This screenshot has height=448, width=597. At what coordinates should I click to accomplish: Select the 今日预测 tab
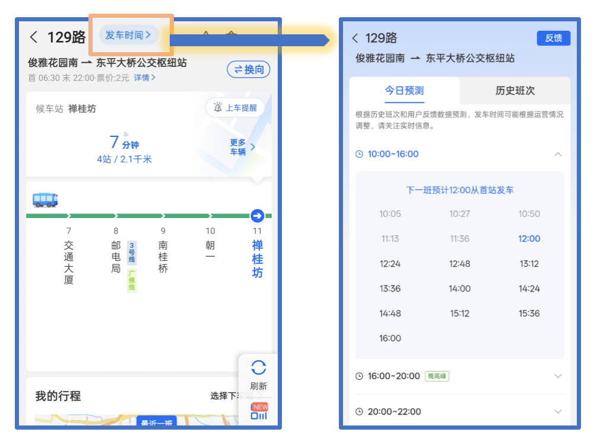coord(404,91)
